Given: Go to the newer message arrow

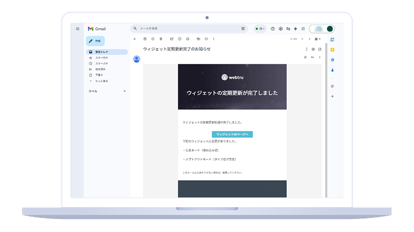Looking at the screenshot, I should click(302, 39).
